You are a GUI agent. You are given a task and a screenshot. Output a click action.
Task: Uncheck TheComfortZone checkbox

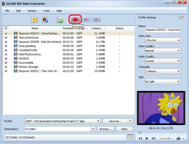(6, 38)
